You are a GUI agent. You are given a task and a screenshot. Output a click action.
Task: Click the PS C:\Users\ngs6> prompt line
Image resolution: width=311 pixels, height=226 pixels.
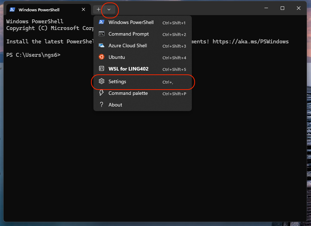(x=33, y=55)
